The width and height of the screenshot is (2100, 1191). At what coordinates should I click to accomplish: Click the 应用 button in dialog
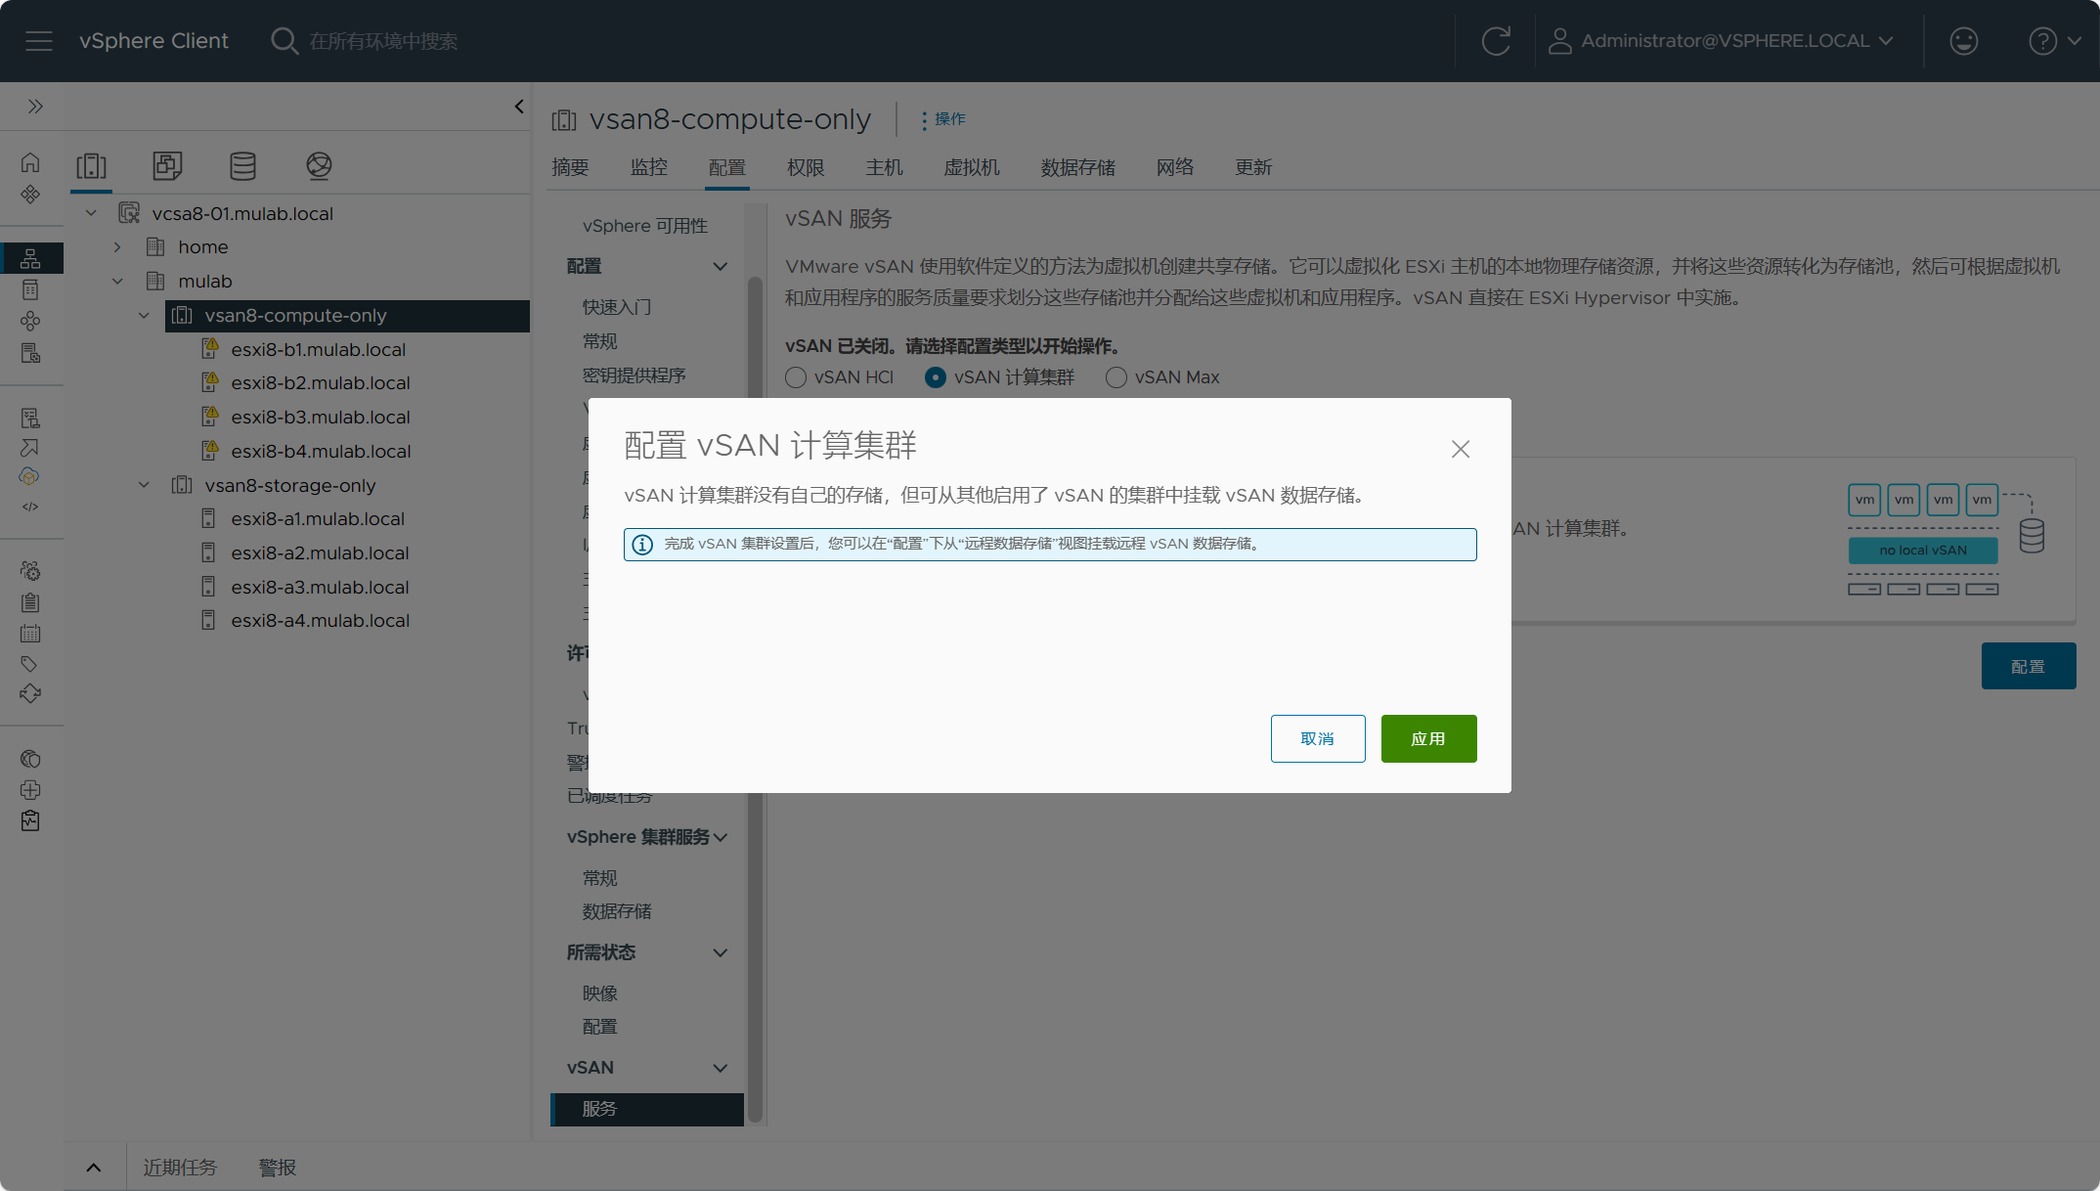point(1428,738)
